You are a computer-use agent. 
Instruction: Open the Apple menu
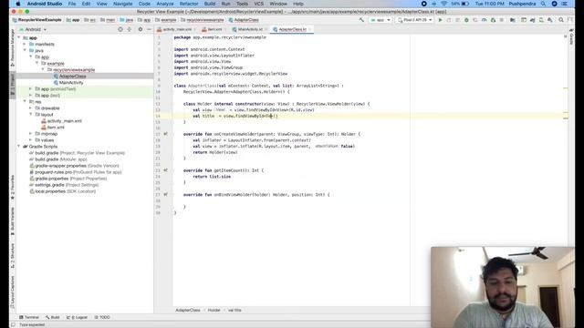coord(18,4)
